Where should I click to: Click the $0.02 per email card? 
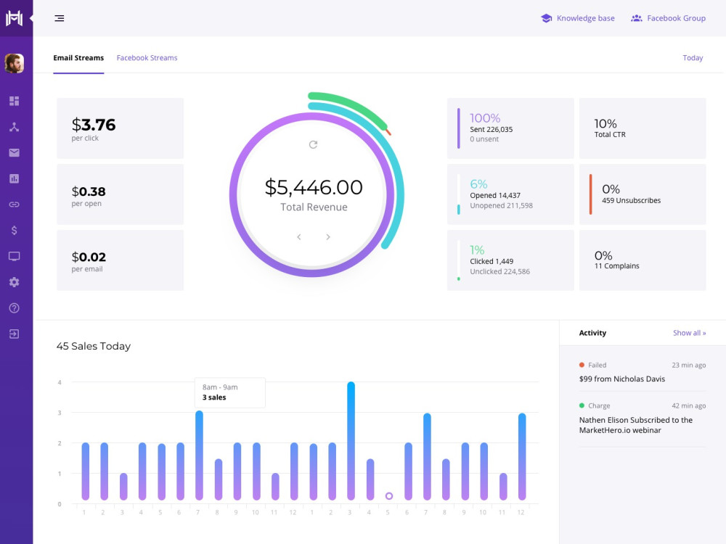[121, 260]
